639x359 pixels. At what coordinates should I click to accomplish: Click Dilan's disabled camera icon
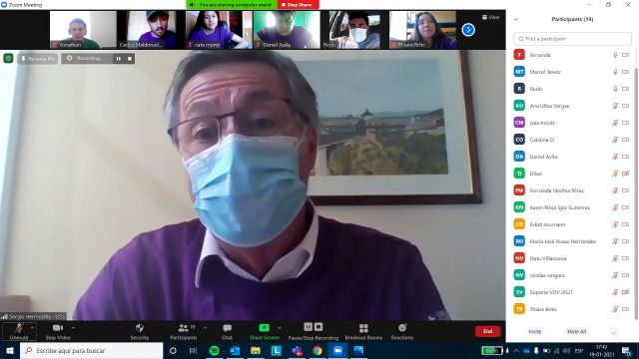626,174
